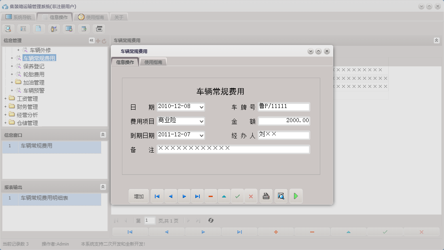Click the 增加 button to add a record
The height and width of the screenshot is (250, 444).
point(138,196)
